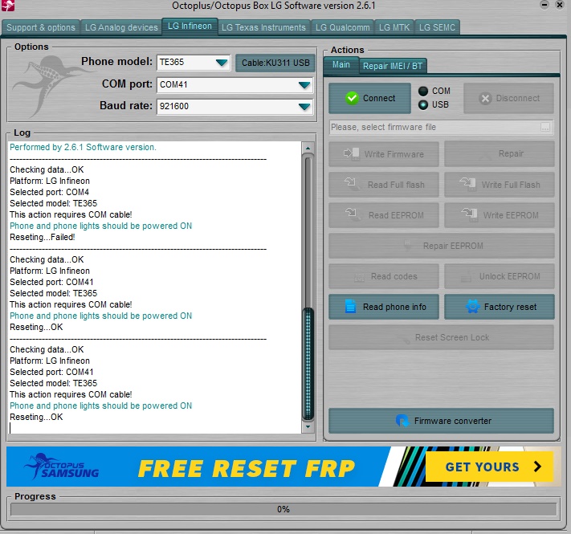Switch to the LG SEMC tab

(437, 27)
